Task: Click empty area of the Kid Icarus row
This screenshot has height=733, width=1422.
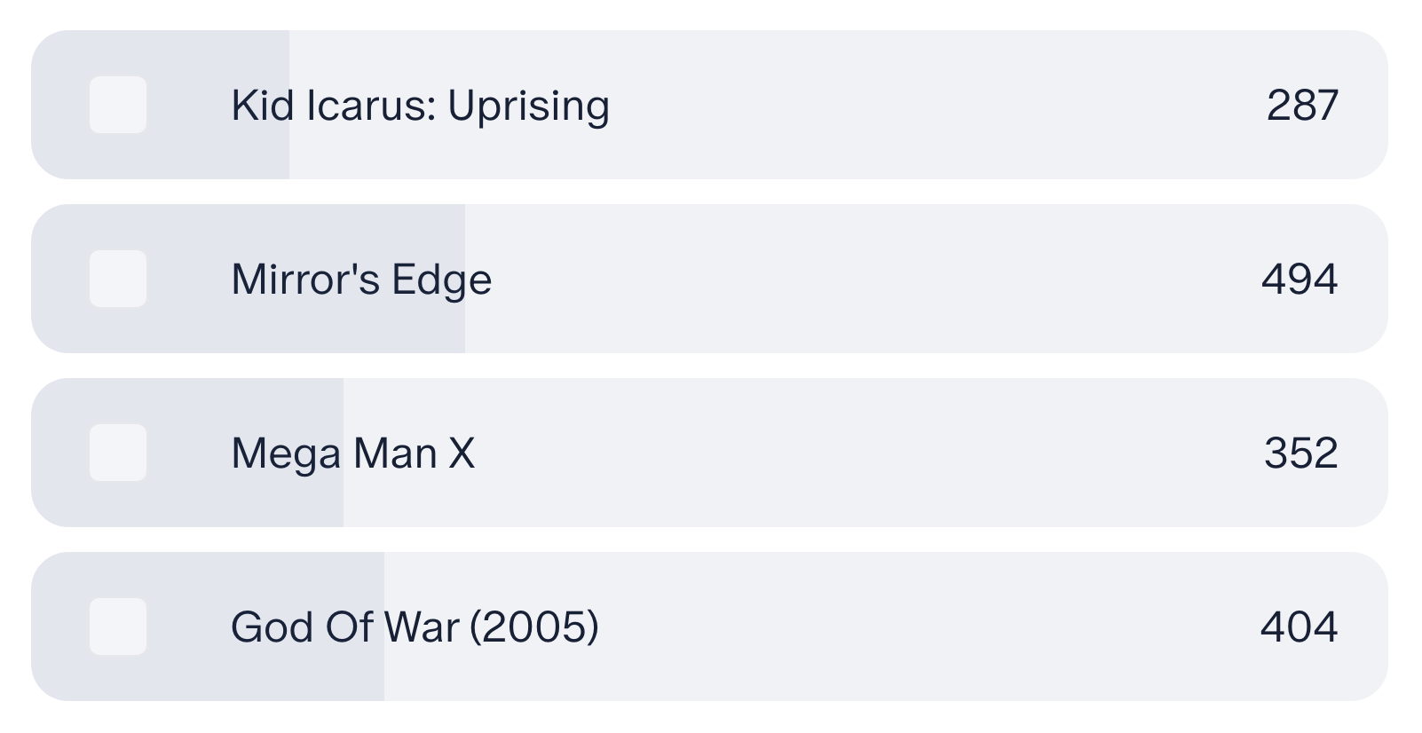Action: tap(932, 105)
